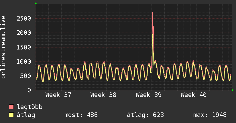Click the tall spike peak in Week 39
236x123 pixels.
(x=152, y=13)
